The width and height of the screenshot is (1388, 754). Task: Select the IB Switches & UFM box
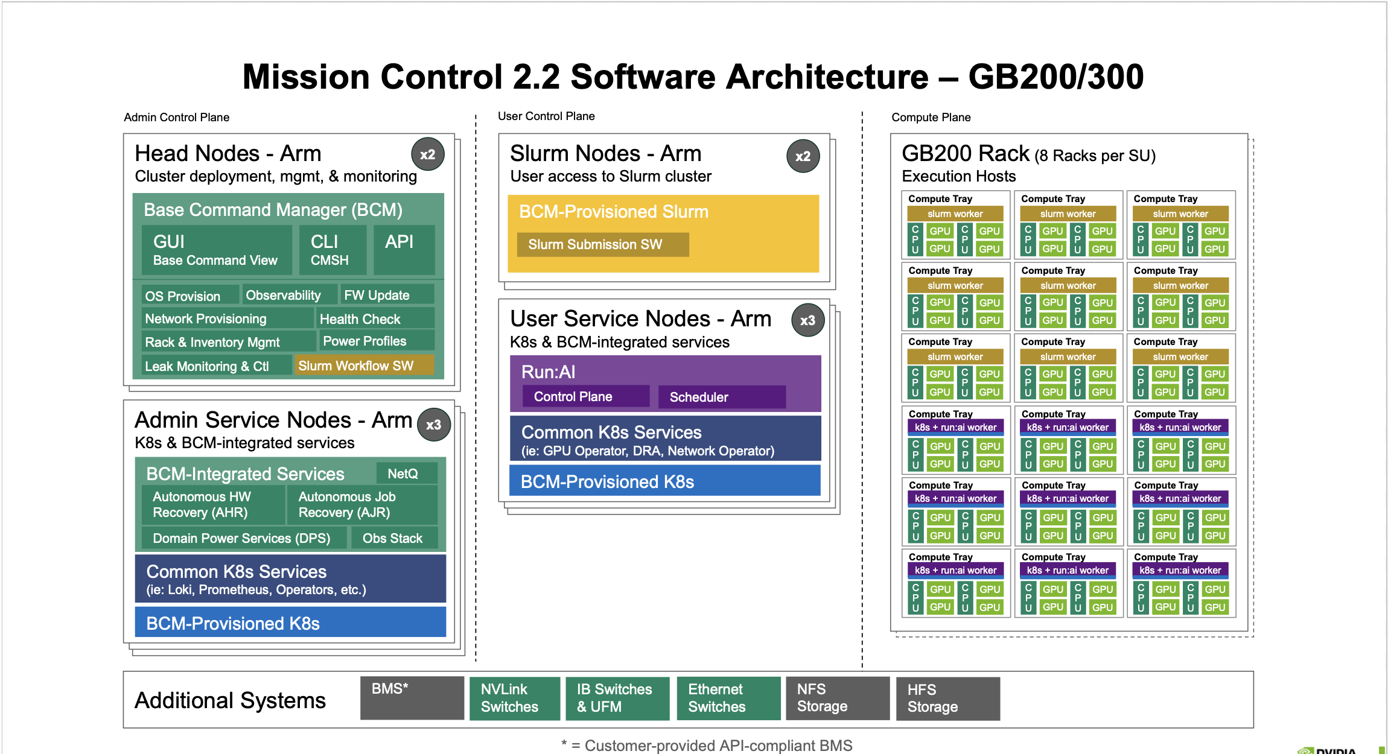tap(617, 699)
